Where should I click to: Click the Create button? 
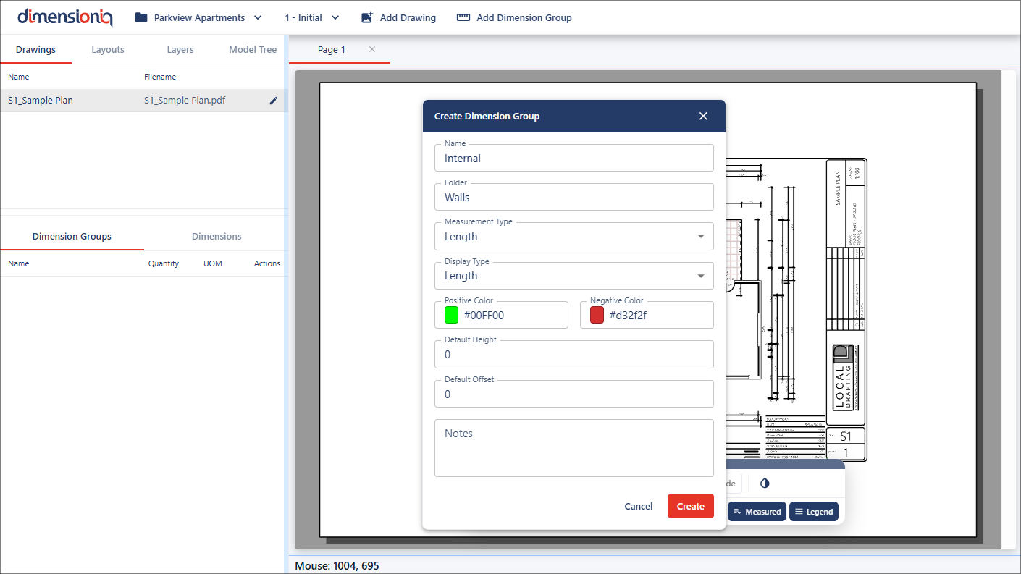coord(690,507)
